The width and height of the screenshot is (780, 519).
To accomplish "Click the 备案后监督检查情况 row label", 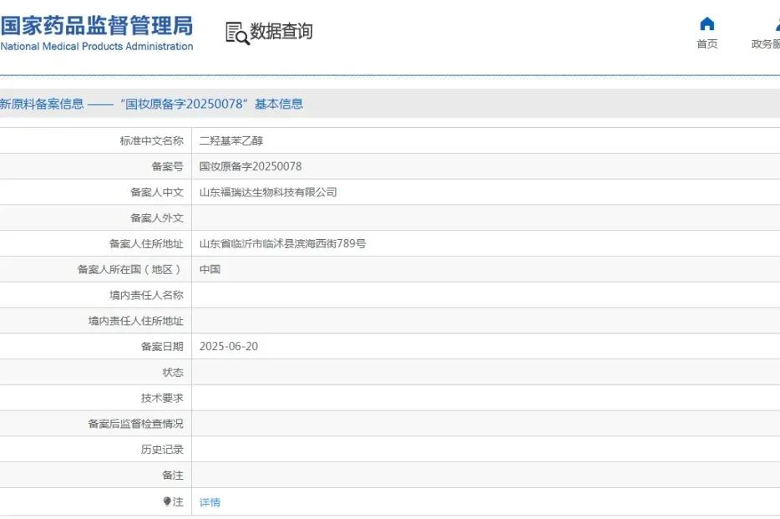I will tap(135, 424).
